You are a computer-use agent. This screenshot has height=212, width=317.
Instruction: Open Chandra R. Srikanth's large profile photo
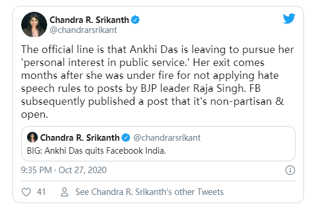click(34, 25)
